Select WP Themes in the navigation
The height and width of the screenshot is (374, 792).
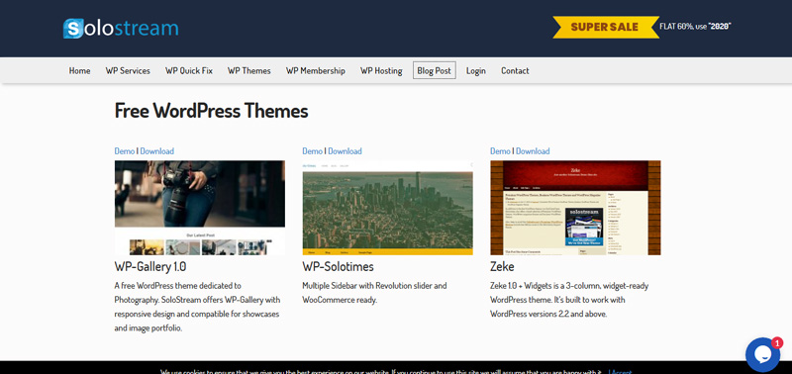(249, 70)
